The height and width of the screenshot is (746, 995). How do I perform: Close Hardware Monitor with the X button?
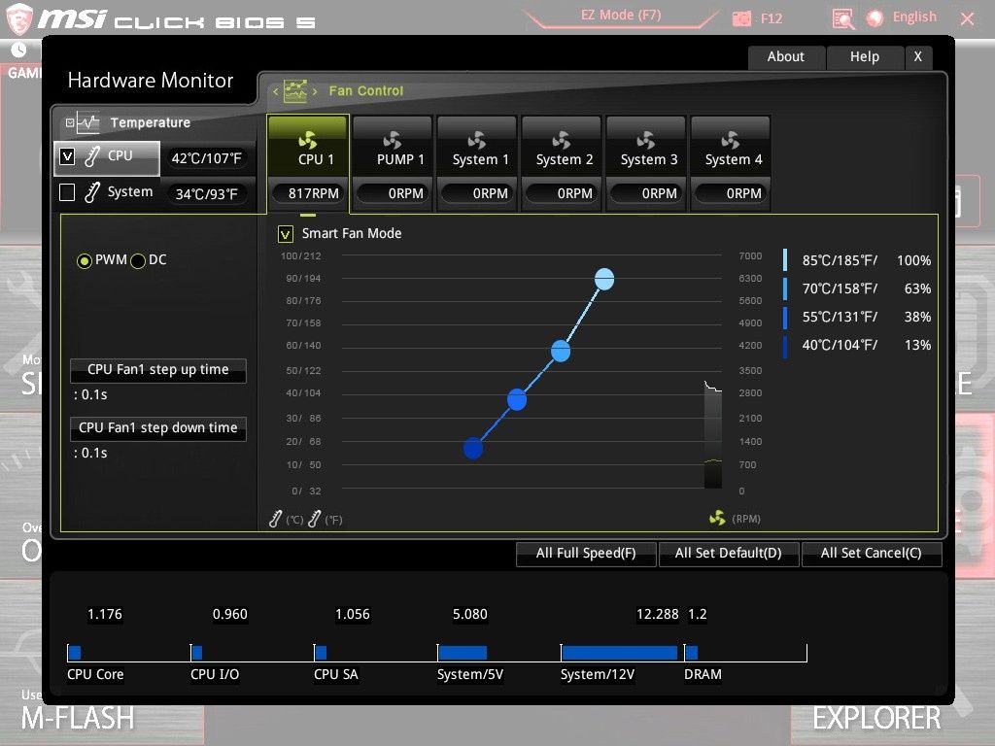tap(918, 57)
